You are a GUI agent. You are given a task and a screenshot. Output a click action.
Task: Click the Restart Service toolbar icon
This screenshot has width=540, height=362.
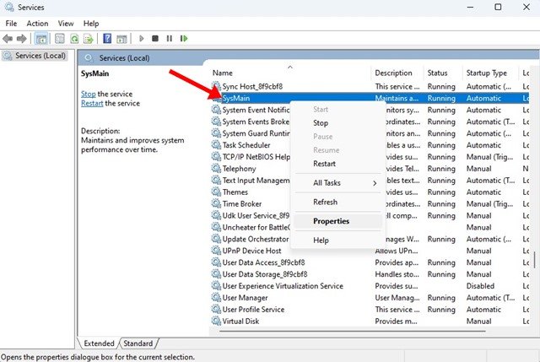click(184, 38)
